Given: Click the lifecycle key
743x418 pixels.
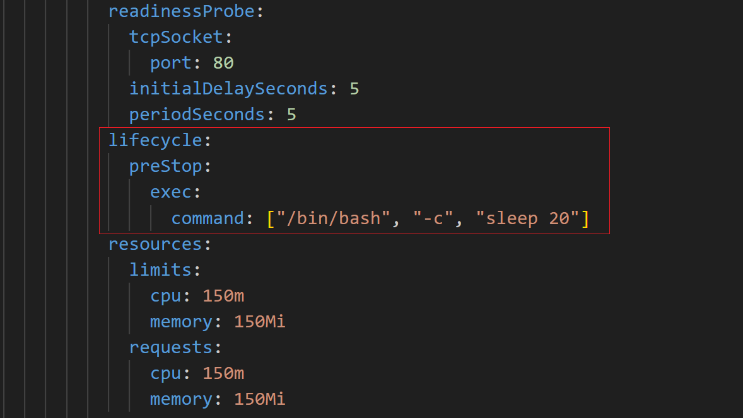Looking at the screenshot, I should coord(155,140).
